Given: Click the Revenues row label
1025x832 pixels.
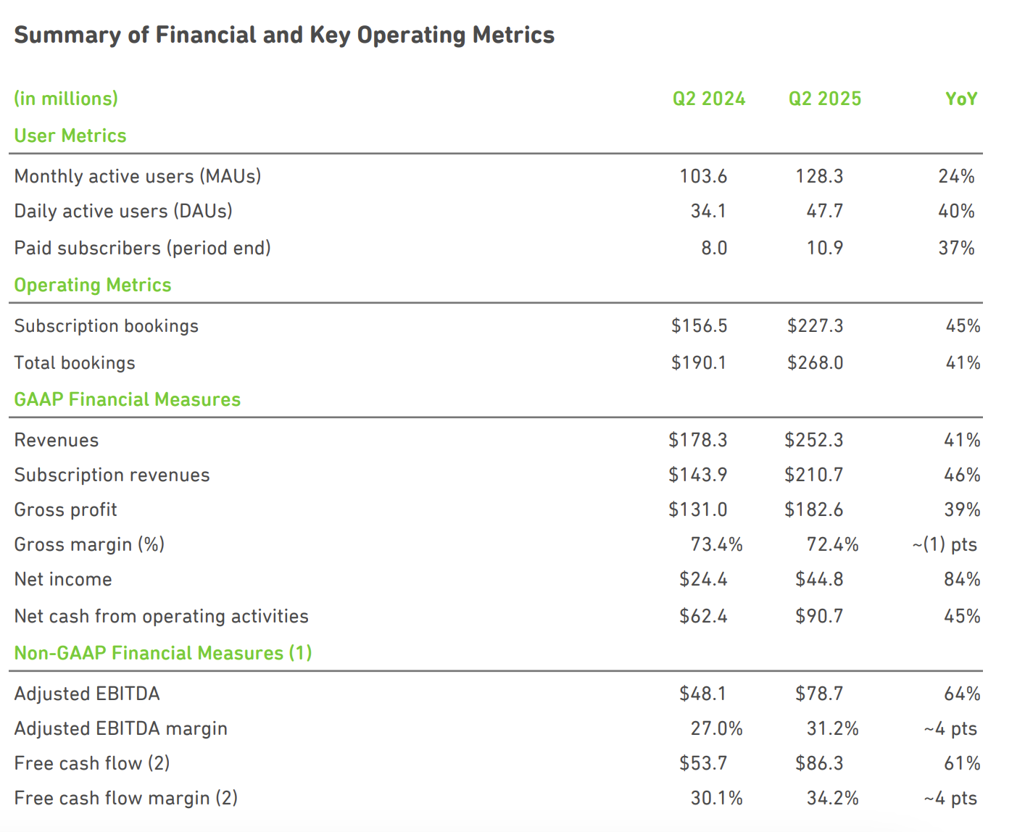Looking at the screenshot, I should pyautogui.click(x=57, y=440).
